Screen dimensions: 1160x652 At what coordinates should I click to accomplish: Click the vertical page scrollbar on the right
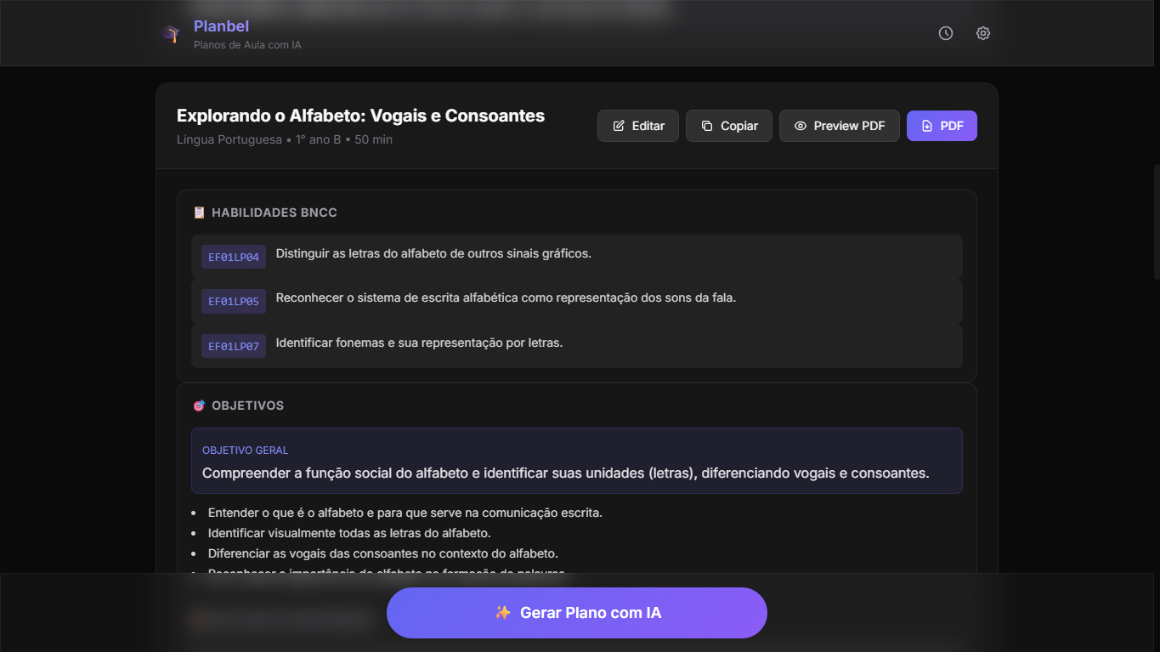tap(1156, 221)
